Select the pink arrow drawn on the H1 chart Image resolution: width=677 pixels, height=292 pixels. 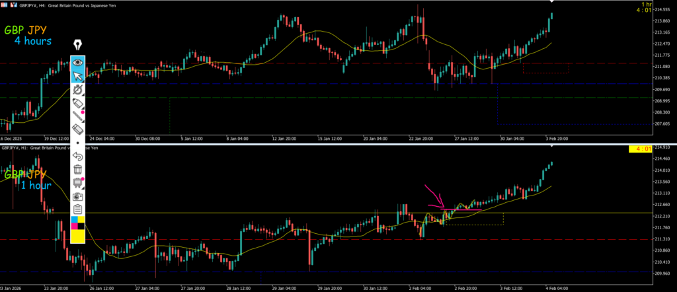tap(436, 198)
